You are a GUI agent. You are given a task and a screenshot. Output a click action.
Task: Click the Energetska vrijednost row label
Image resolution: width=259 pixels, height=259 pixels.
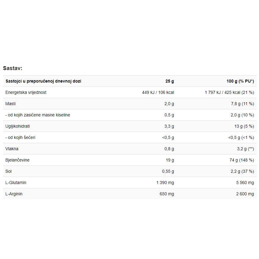26,92
